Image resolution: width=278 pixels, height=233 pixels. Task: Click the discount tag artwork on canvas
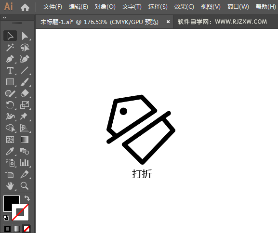141,129
